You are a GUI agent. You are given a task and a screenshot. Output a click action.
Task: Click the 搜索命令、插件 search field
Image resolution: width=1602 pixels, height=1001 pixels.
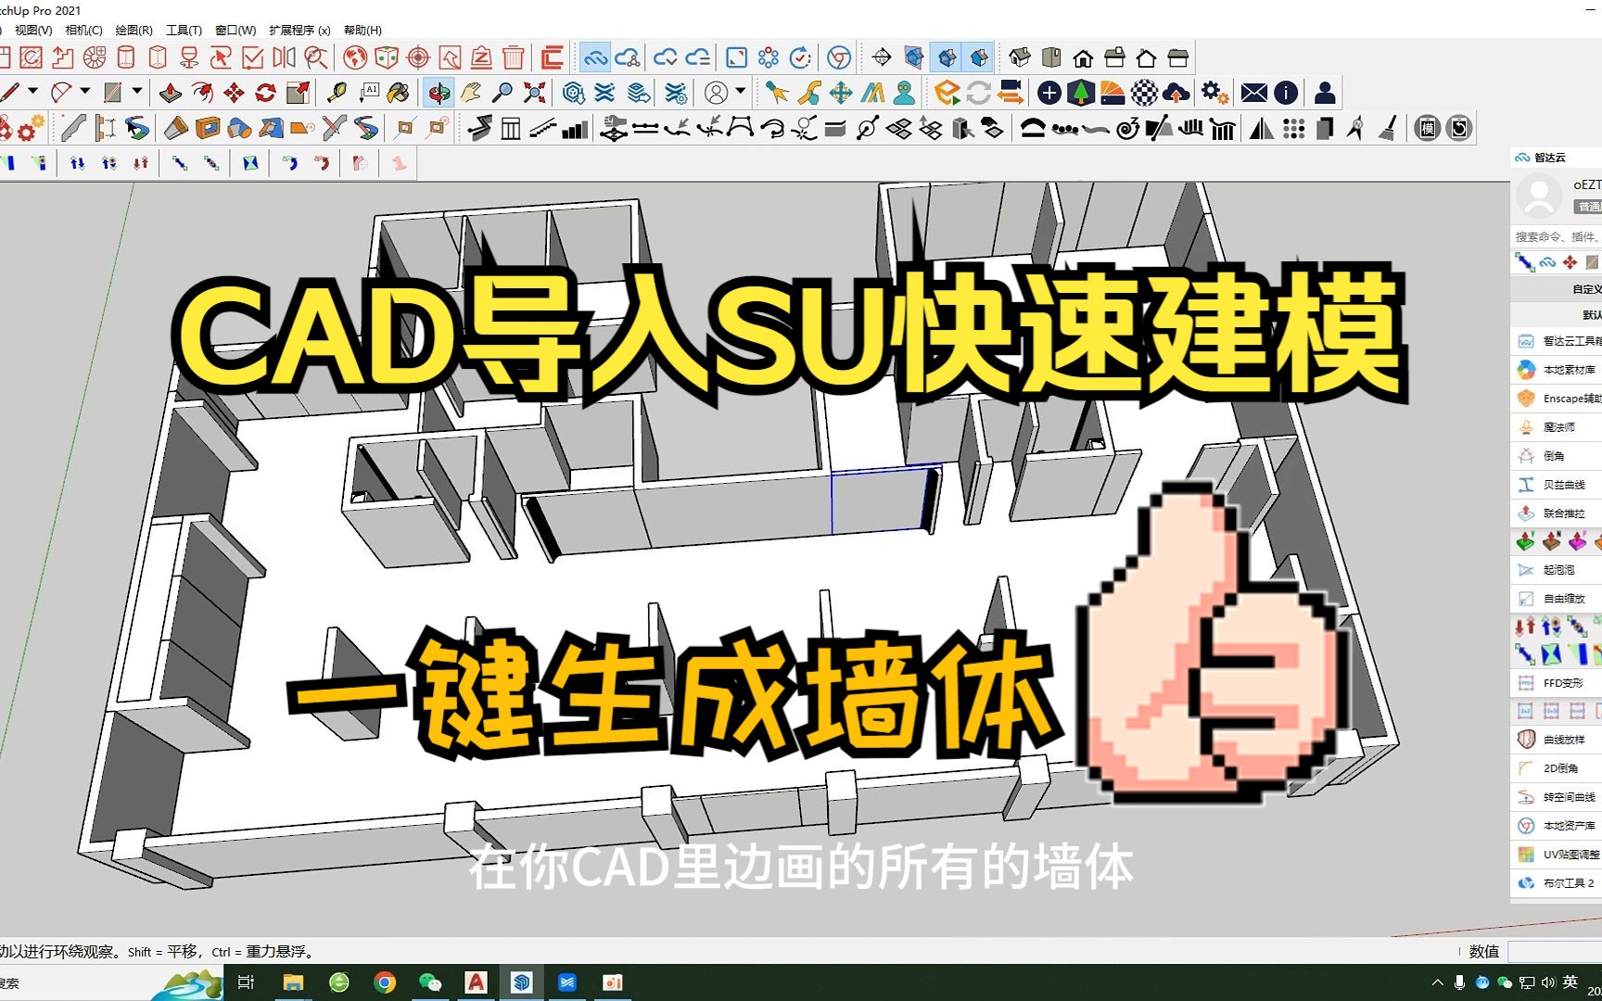pyautogui.click(x=1557, y=236)
